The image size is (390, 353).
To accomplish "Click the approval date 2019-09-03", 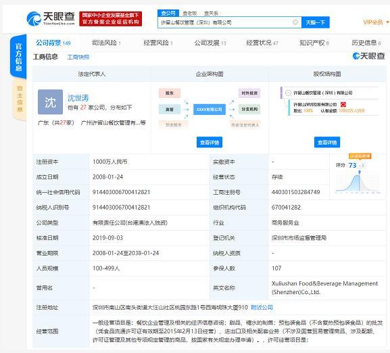I will pyautogui.click(x=107, y=238).
